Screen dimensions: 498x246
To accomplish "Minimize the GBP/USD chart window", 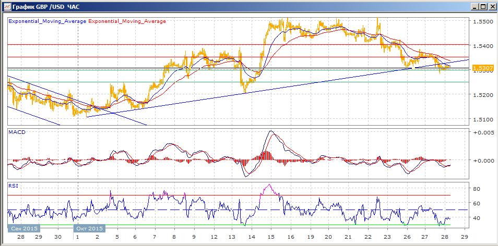I will (x=474, y=7).
